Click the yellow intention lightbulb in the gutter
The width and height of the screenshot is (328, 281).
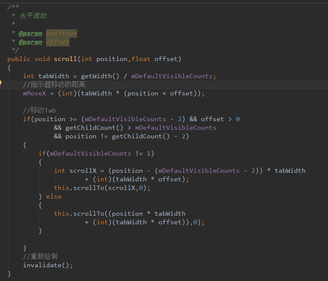point(0,83)
